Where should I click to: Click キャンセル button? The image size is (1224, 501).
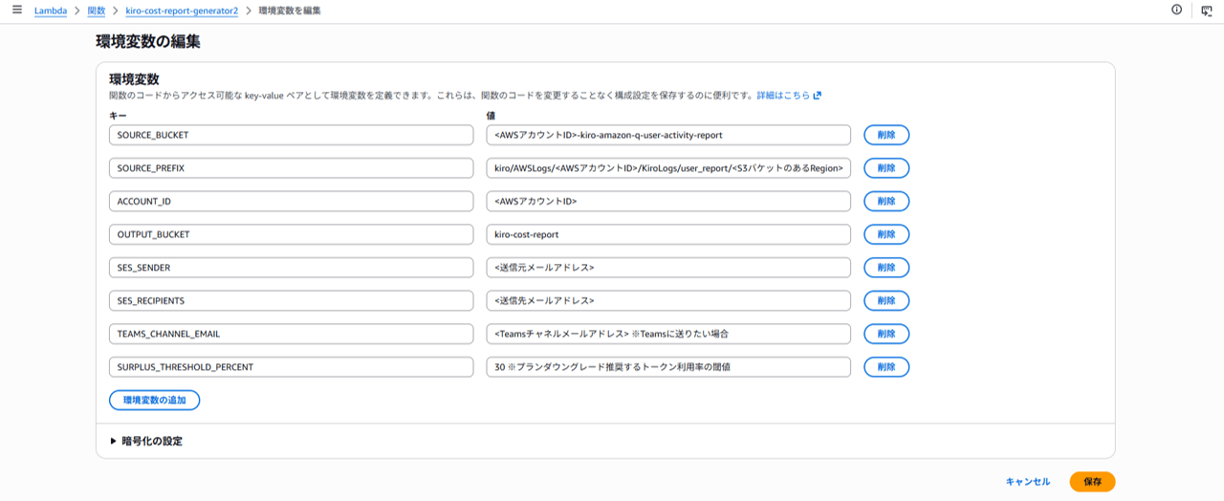point(1028,482)
